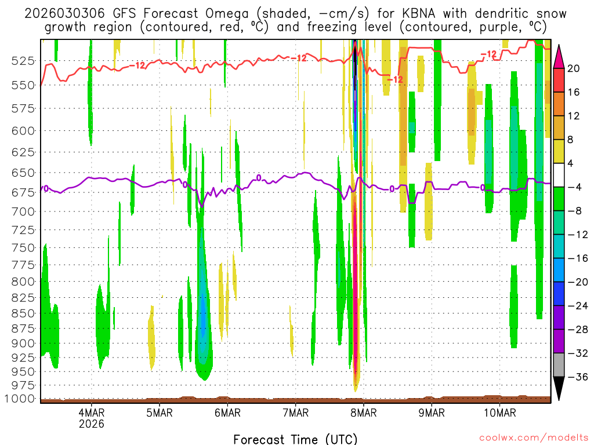Click the pink upward arrow atop the colorbar
Image resolution: width=594 pixels, height=445 pixels.
[559, 56]
